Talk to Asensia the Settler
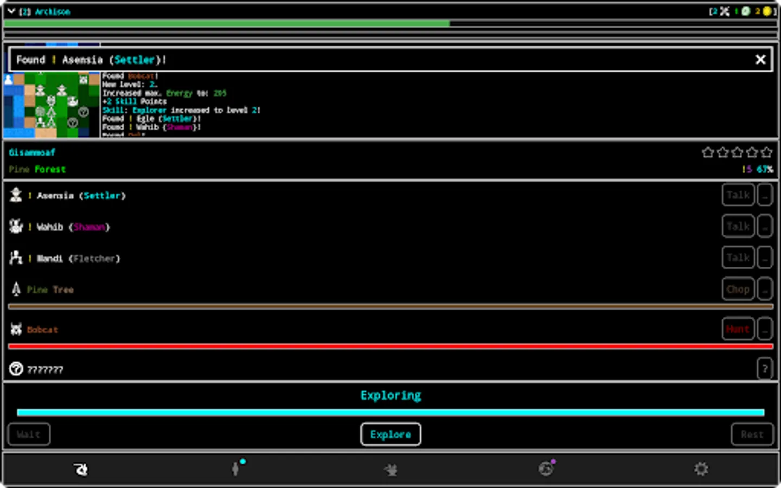 pos(738,195)
